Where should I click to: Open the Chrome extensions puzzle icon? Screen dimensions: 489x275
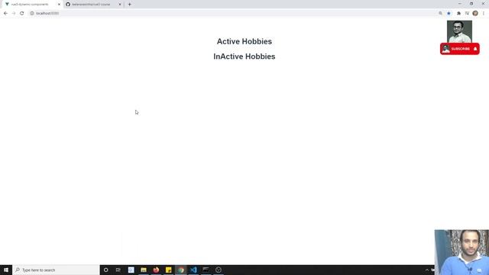[458, 14]
